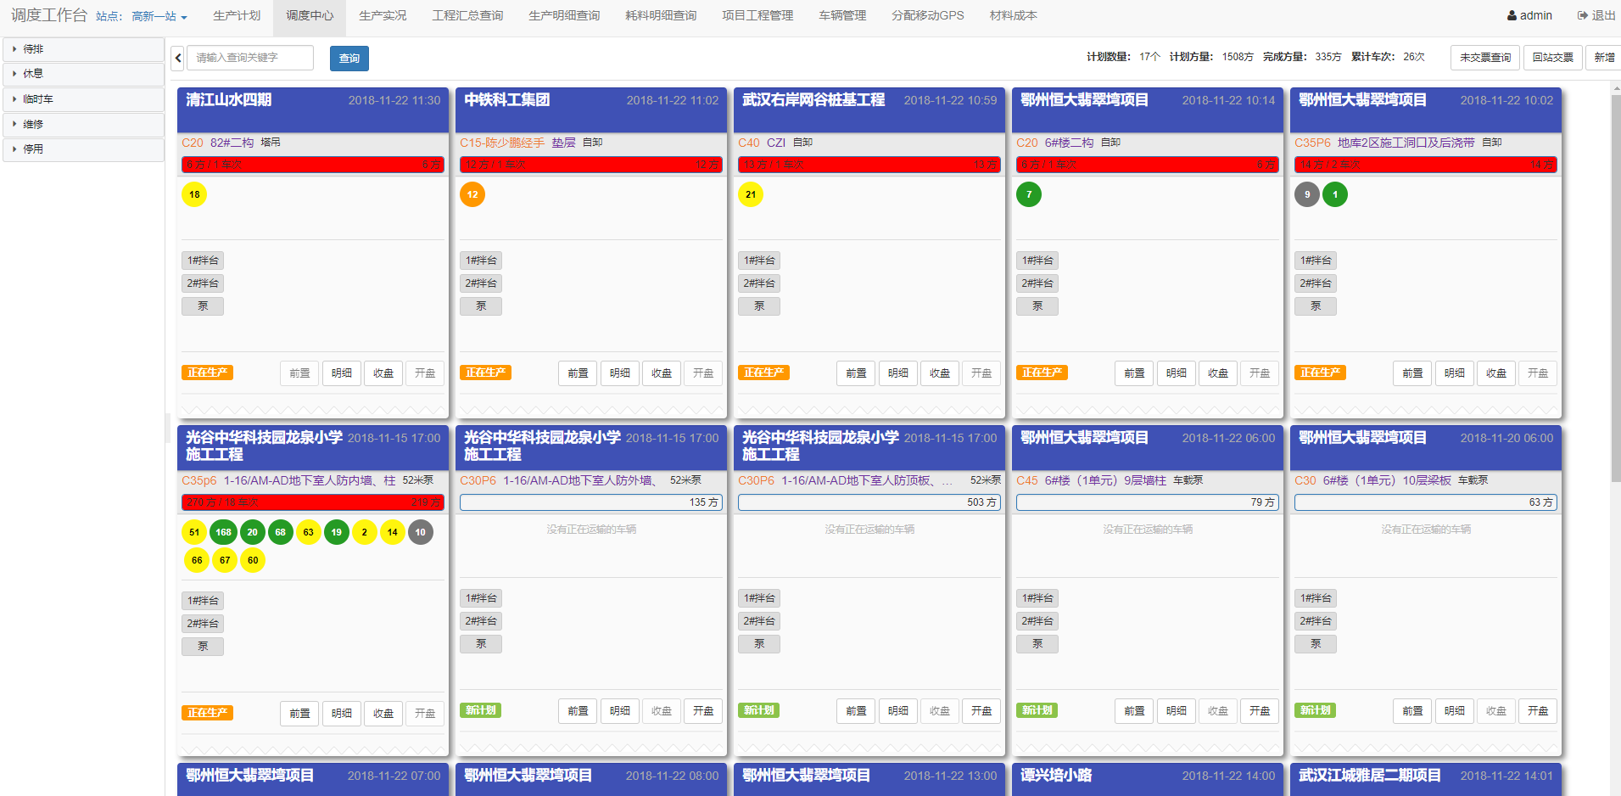The width and height of the screenshot is (1621, 796).
Task: Select yellow vehicle badge 66
Action: point(197,560)
